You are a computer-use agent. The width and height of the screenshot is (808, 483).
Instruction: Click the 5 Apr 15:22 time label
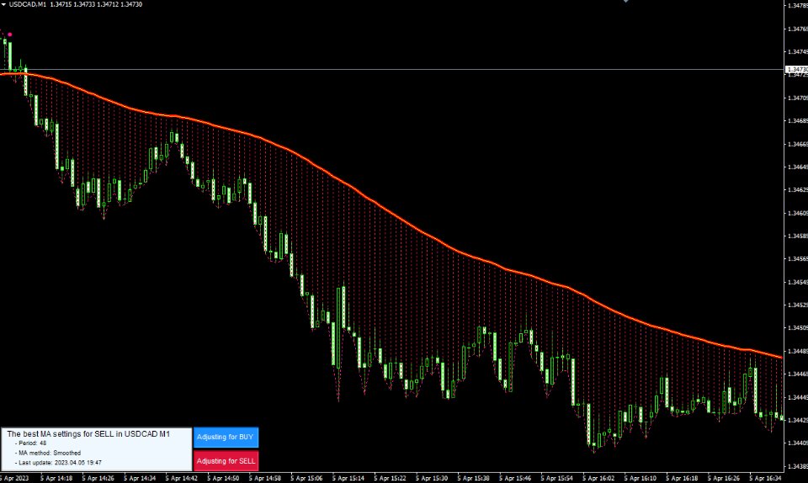(391, 478)
